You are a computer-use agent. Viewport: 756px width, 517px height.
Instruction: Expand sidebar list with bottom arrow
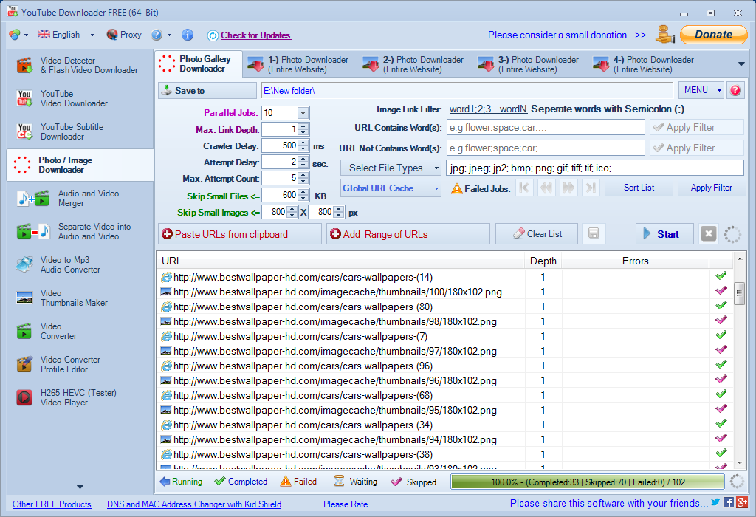[80, 487]
